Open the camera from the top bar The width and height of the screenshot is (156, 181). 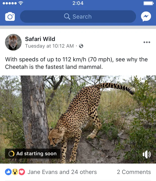click(10, 17)
